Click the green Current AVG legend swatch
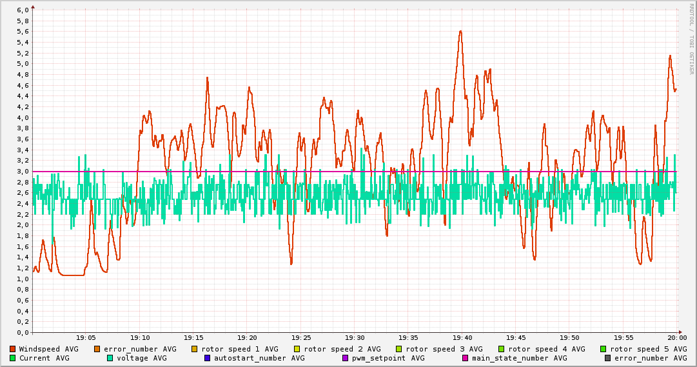The height and width of the screenshot is (367, 697). point(12,358)
